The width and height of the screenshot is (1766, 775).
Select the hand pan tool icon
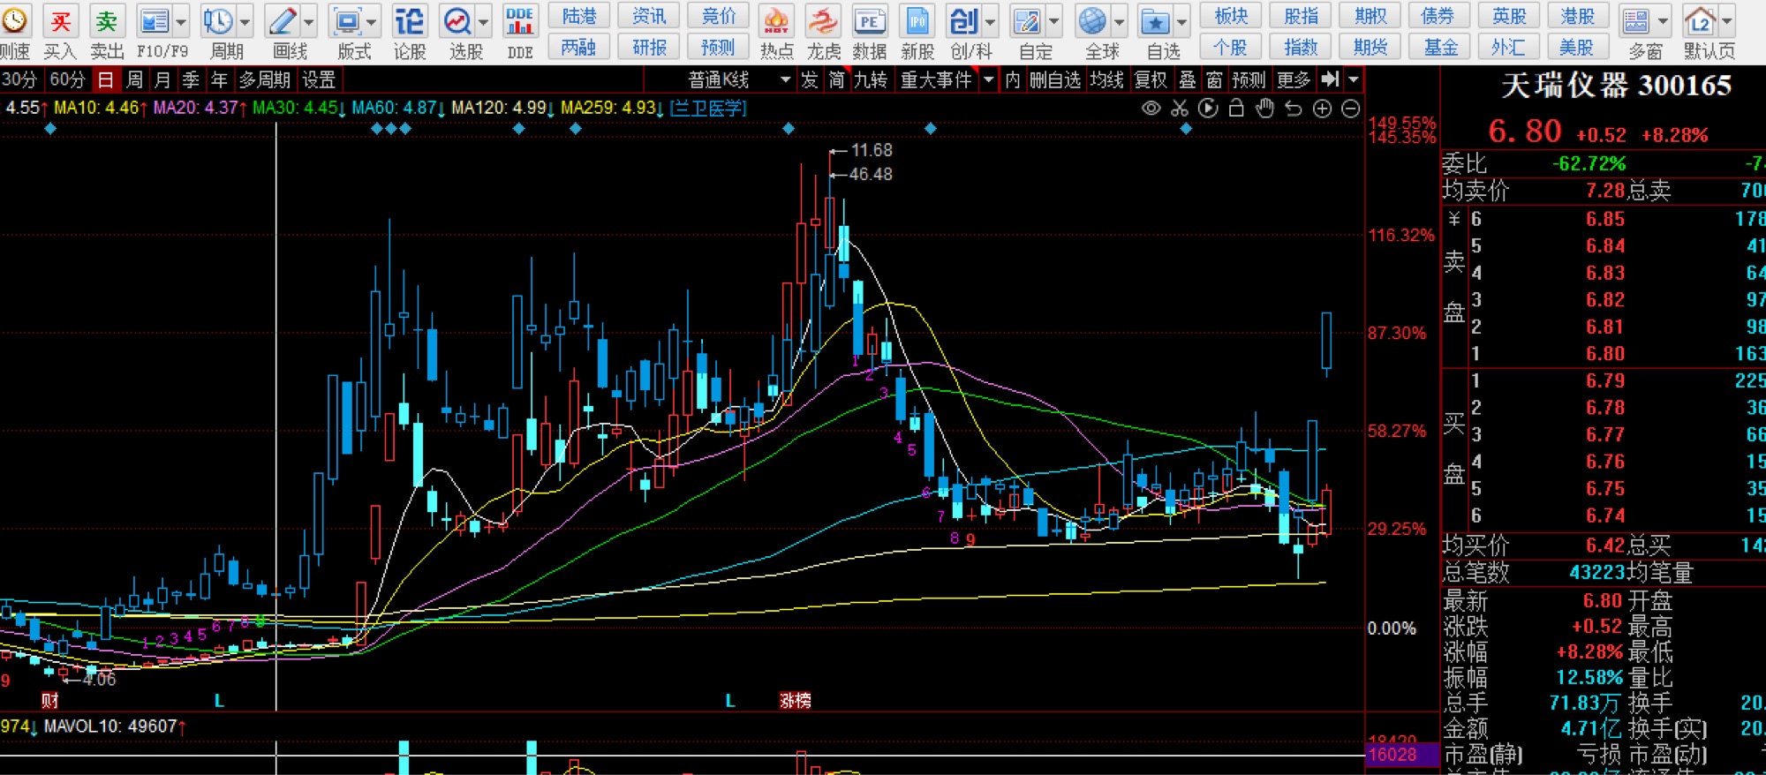1265,109
